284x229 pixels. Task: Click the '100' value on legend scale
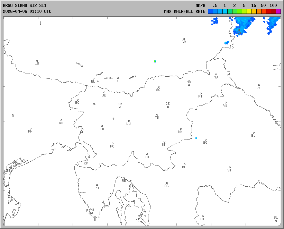tap(273, 6)
